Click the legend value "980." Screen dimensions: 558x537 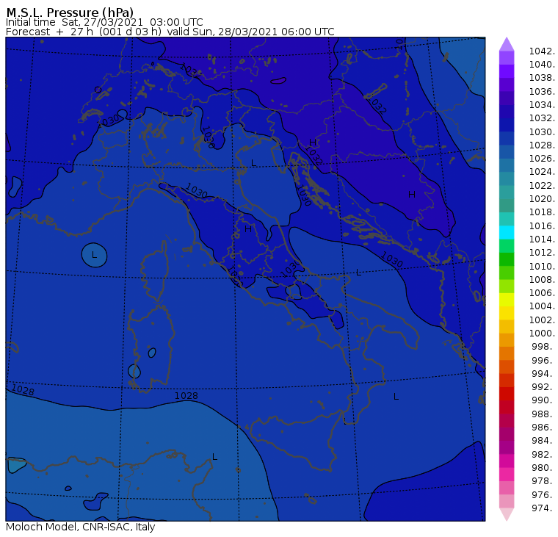(x=543, y=467)
